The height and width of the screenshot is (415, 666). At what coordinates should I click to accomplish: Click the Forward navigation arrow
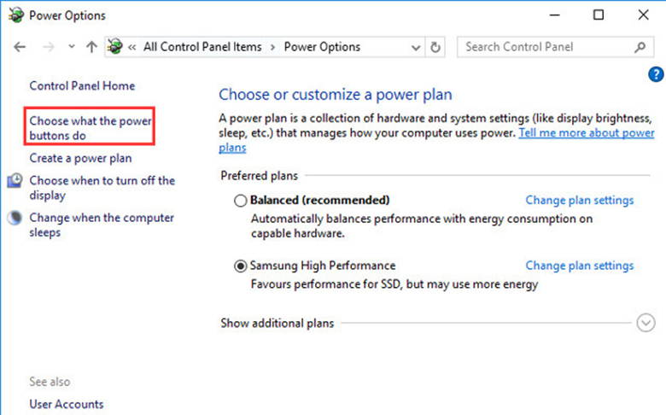point(48,48)
